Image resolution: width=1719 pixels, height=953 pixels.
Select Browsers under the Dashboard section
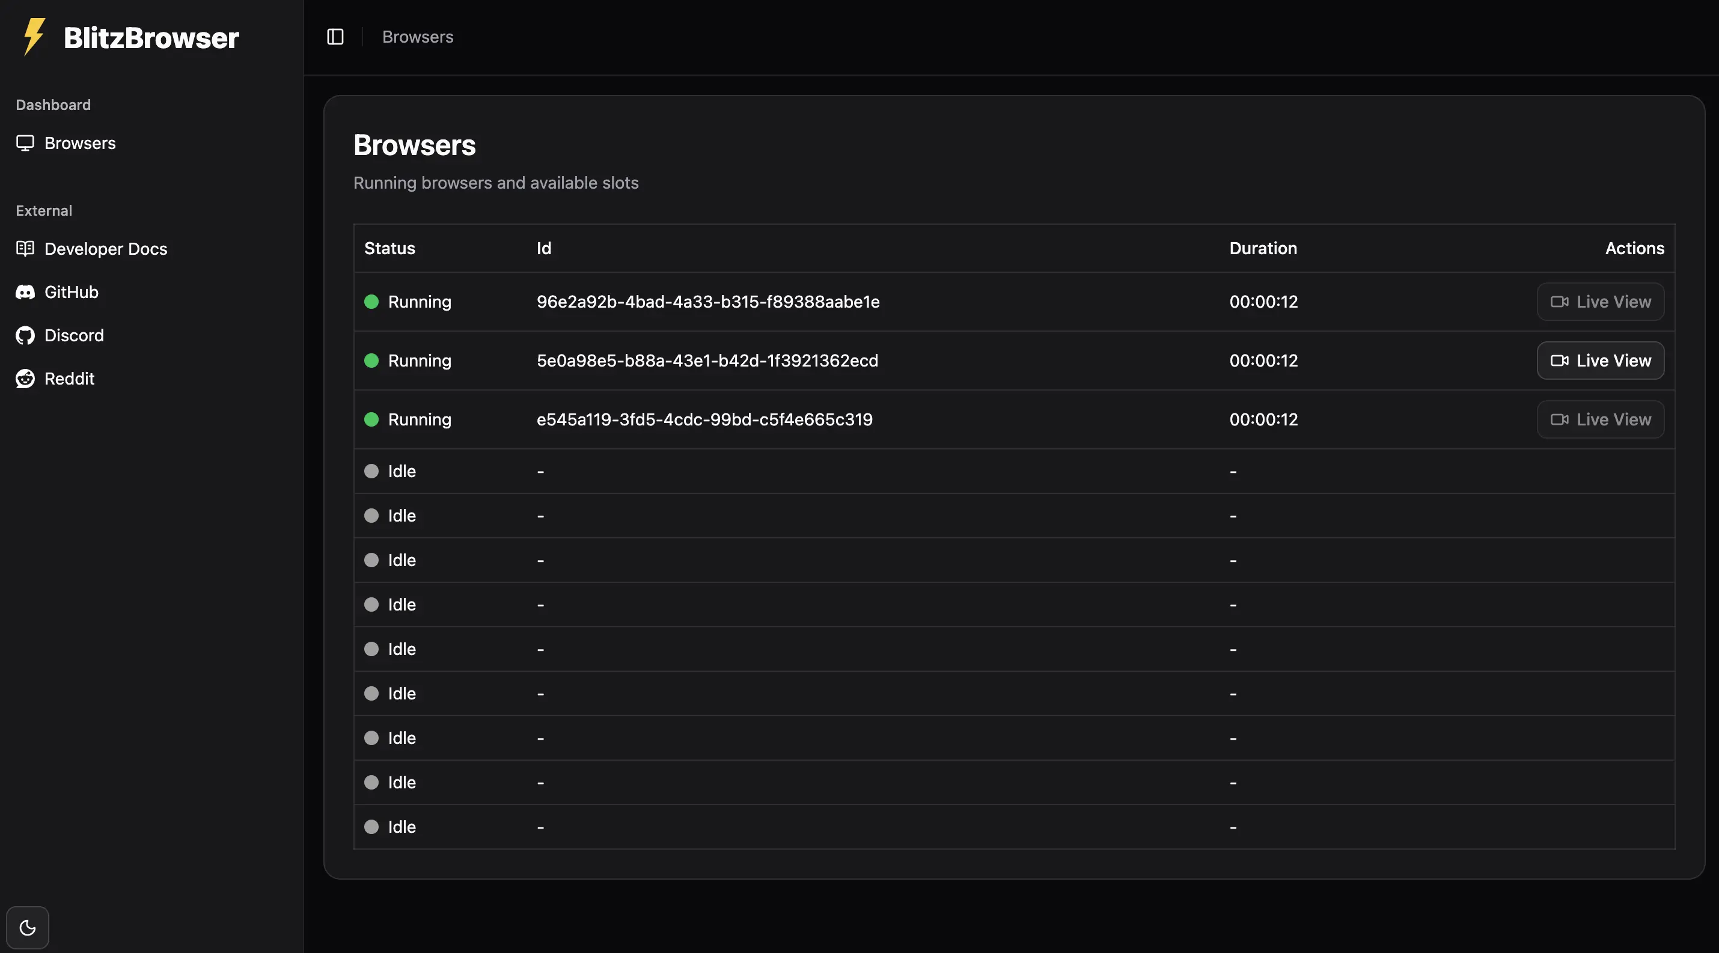pyautogui.click(x=80, y=143)
